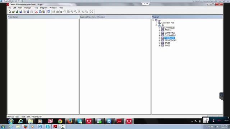
Task: Click the Zoom in magnifier icon
Action: (x=72, y=12)
